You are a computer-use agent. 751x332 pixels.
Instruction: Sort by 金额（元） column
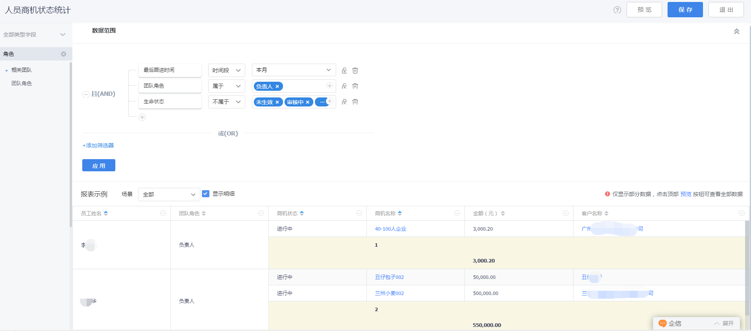coord(503,213)
